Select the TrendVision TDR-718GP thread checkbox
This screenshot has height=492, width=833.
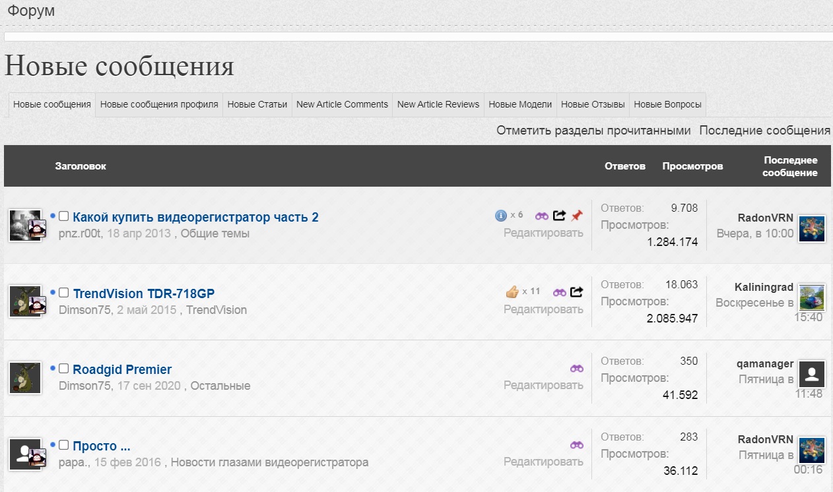[x=64, y=292]
